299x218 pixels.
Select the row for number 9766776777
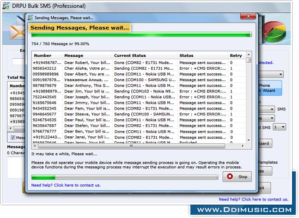[x=139, y=131]
